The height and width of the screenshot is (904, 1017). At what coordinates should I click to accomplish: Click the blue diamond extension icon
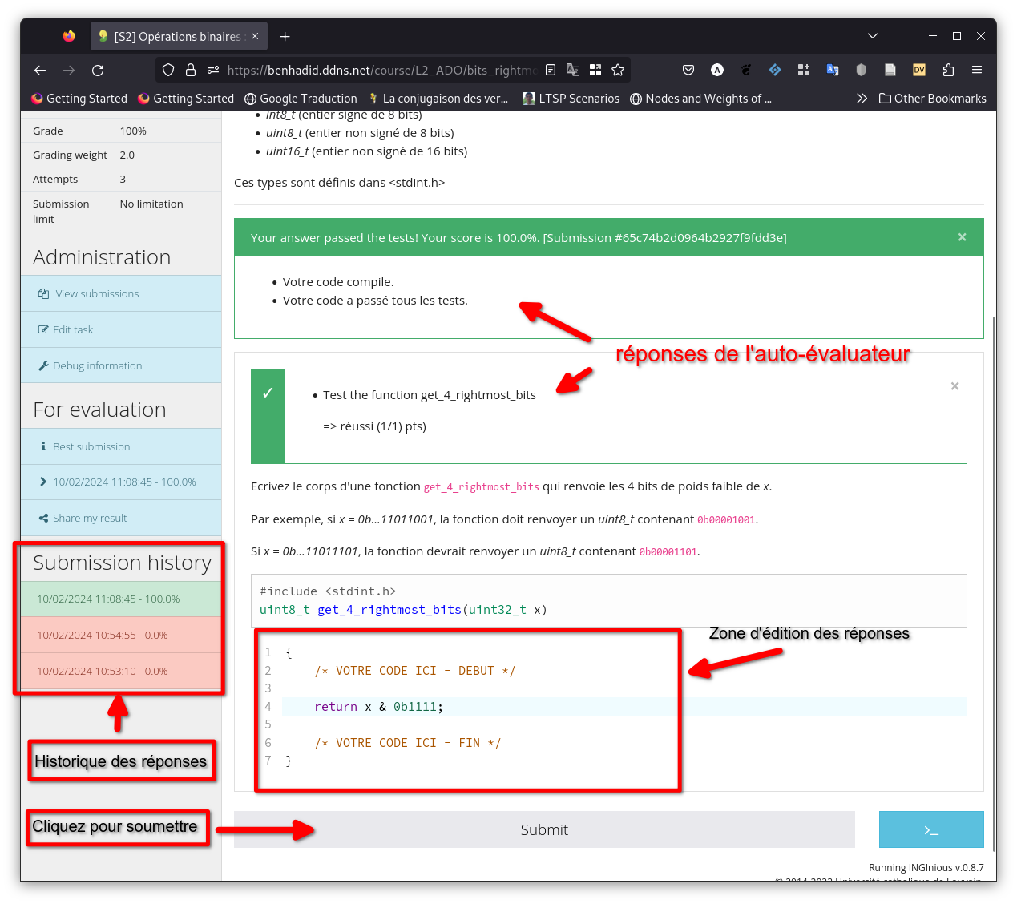point(775,71)
